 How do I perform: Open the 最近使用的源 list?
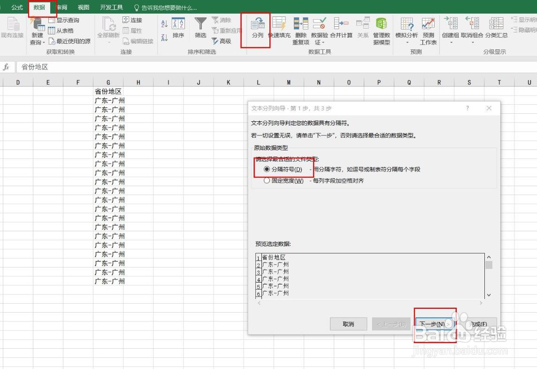point(70,41)
